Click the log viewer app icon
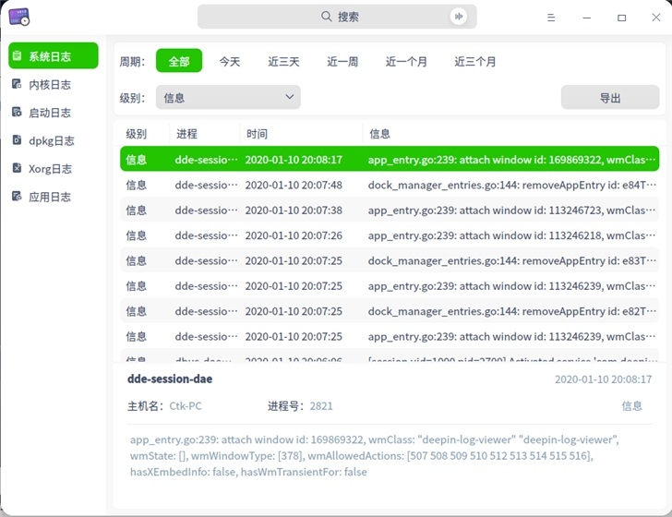 coord(18,17)
